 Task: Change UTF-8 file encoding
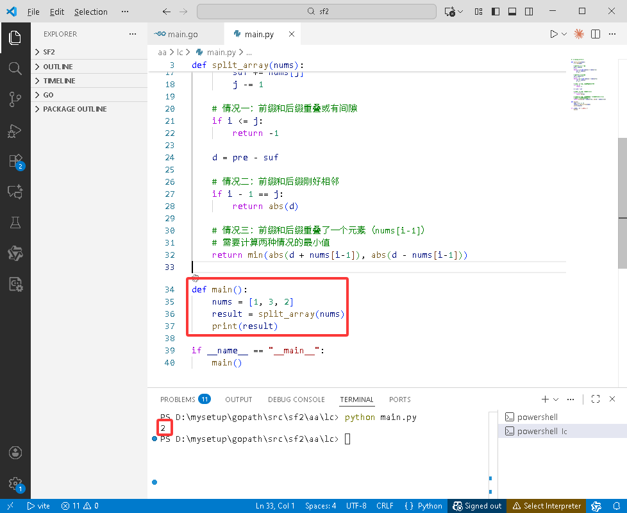pos(356,506)
